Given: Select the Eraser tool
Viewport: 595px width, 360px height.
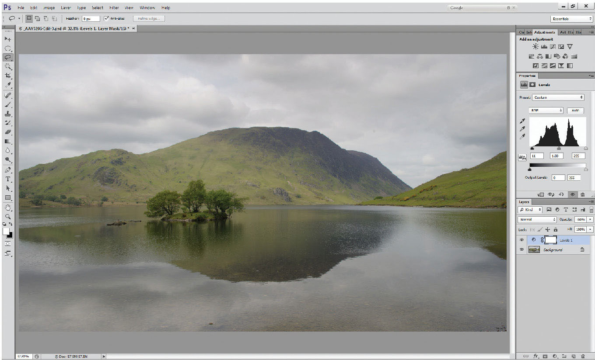Looking at the screenshot, I should [8, 132].
